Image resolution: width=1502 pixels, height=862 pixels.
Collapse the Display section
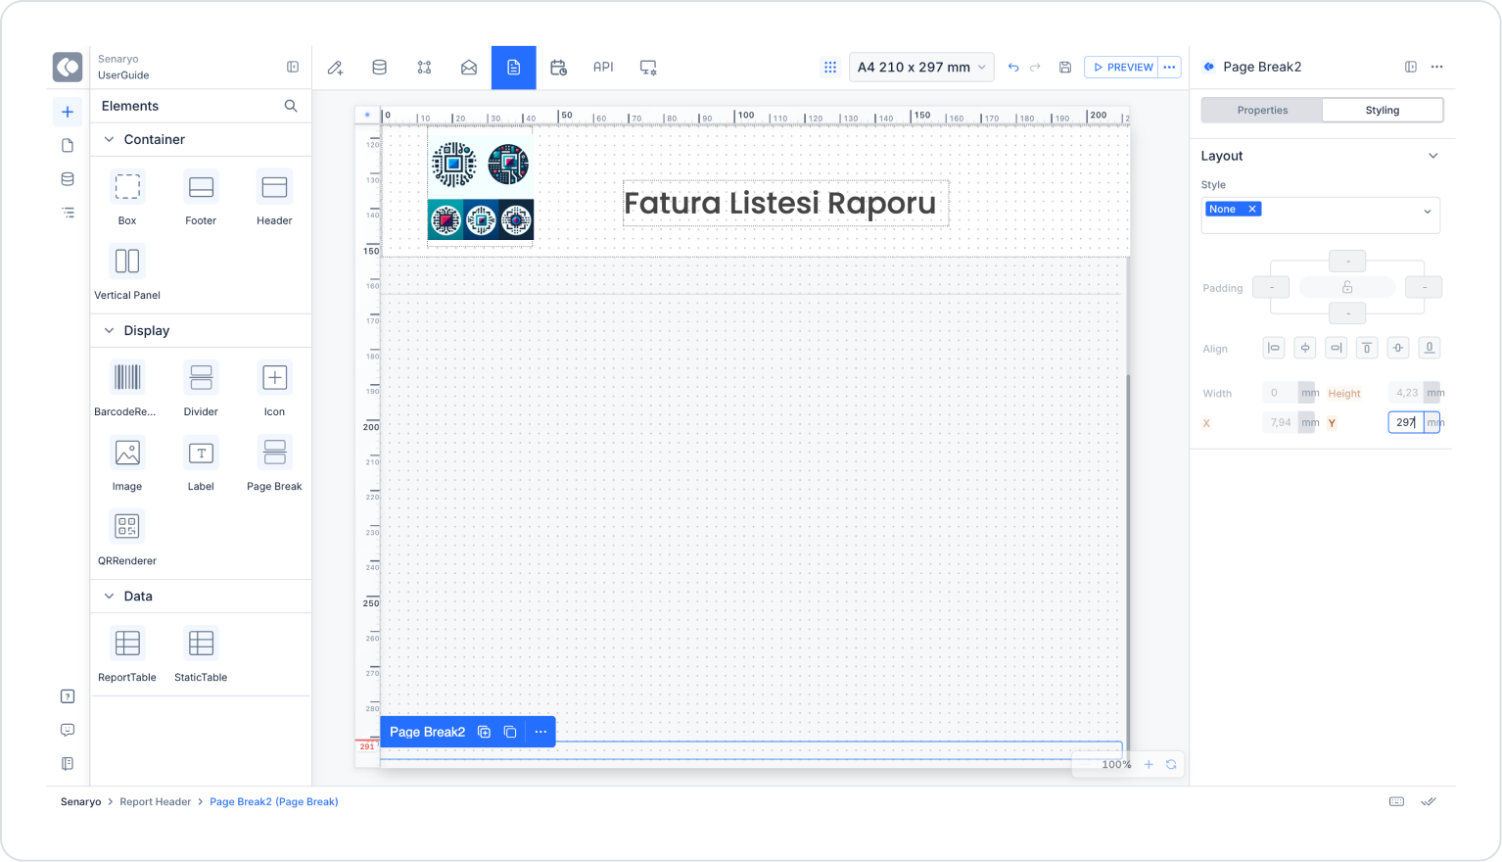[x=110, y=331]
